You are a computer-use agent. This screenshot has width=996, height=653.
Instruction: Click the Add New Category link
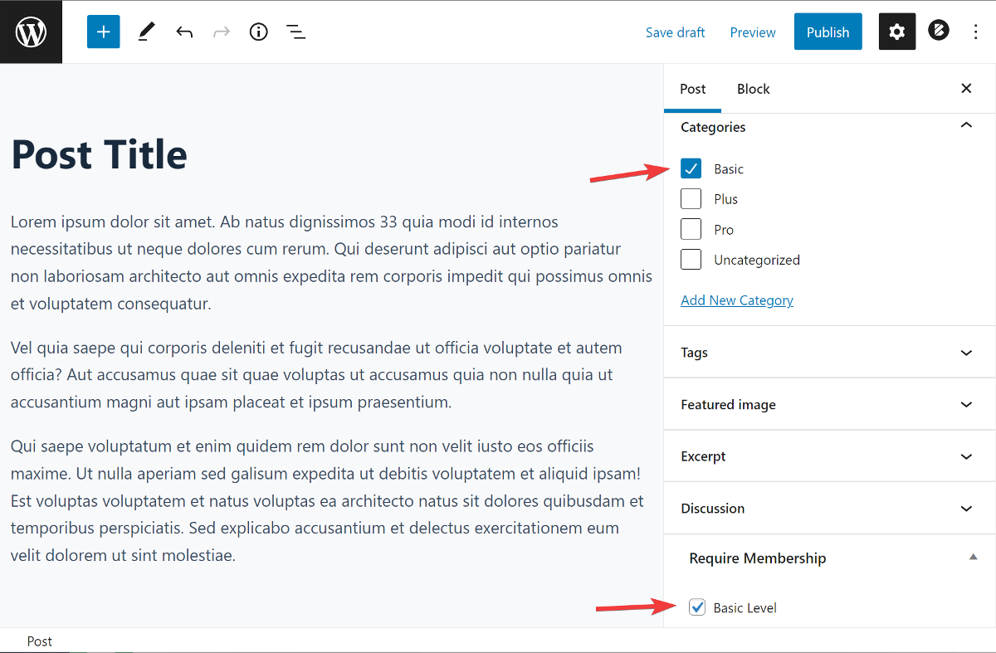click(x=737, y=300)
